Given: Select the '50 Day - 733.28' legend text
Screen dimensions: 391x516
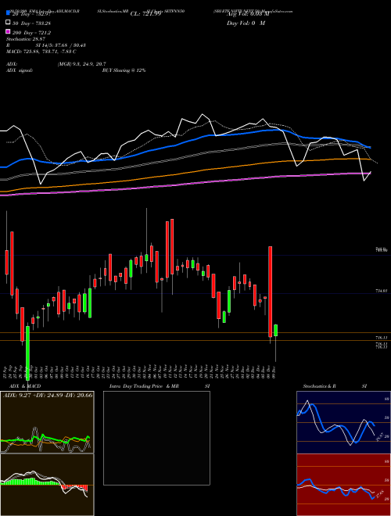Looking at the screenshot, I should point(32,23).
